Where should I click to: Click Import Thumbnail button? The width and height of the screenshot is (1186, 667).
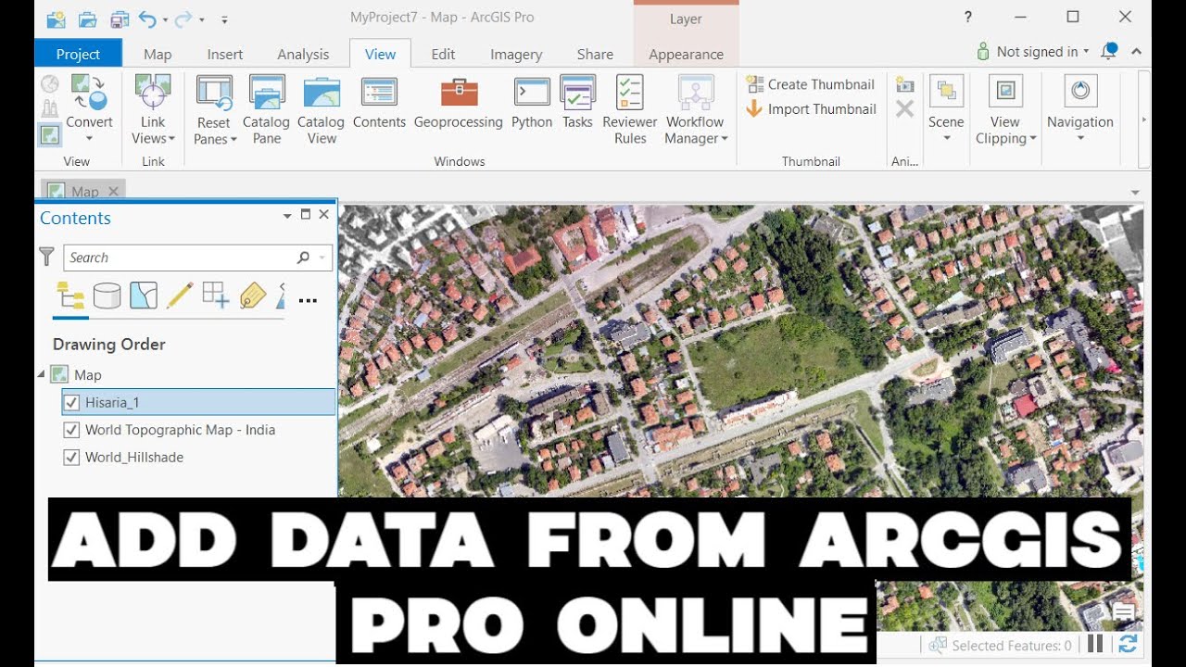[x=811, y=108]
